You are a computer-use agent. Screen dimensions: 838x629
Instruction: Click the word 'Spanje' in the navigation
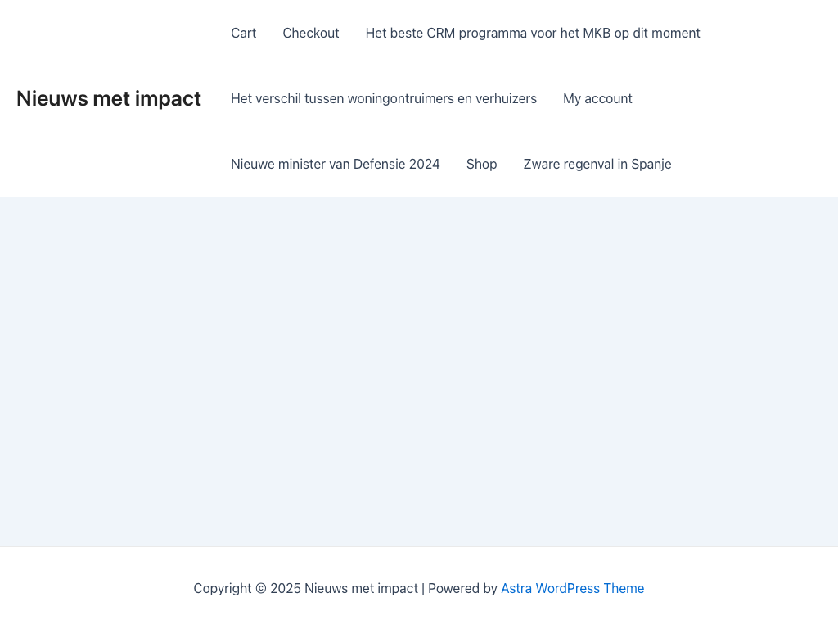click(651, 164)
